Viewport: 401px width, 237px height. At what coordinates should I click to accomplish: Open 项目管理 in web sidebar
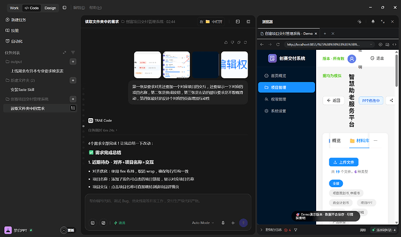coord(287,87)
